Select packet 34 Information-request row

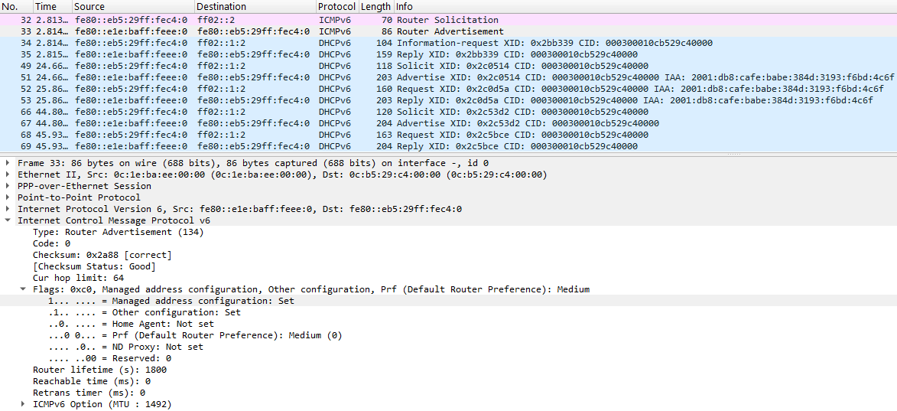coord(448,43)
